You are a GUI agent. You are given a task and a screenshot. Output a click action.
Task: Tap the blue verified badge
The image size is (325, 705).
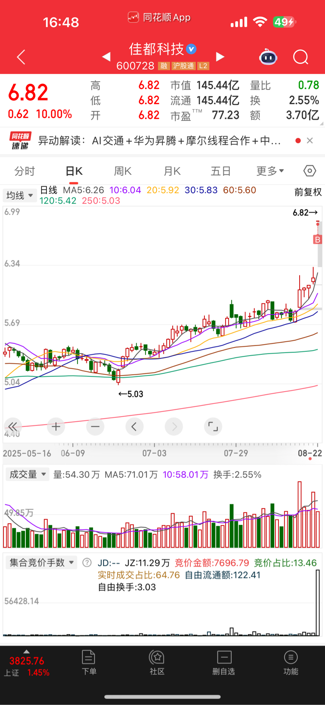coord(191,49)
